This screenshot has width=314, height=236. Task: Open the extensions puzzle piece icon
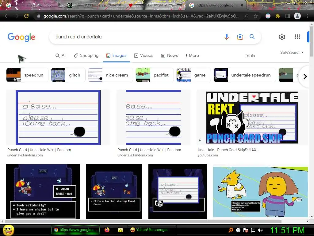click(x=278, y=16)
